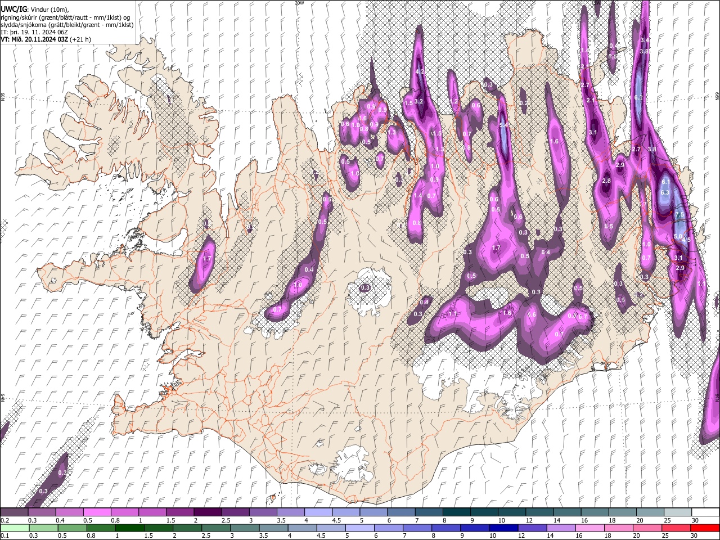720x540 pixels.
Task: Click the white above-30 snow legend swatch
Action: coord(705,512)
